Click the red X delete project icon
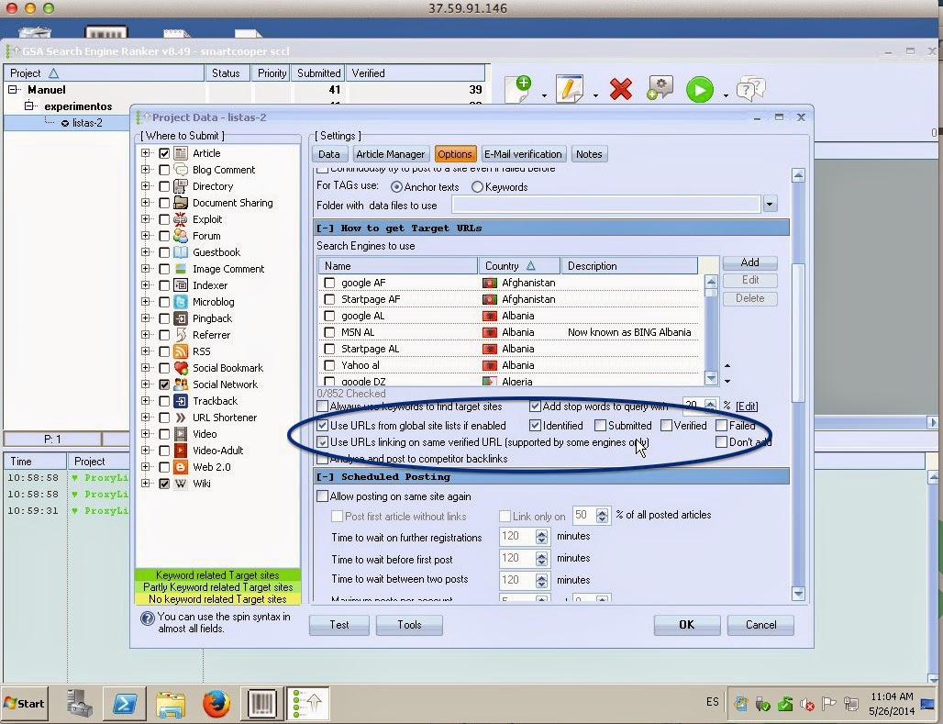 621,90
